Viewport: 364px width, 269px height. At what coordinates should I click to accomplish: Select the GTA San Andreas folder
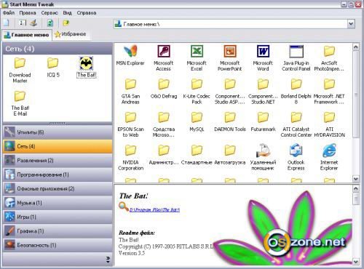coord(130,84)
